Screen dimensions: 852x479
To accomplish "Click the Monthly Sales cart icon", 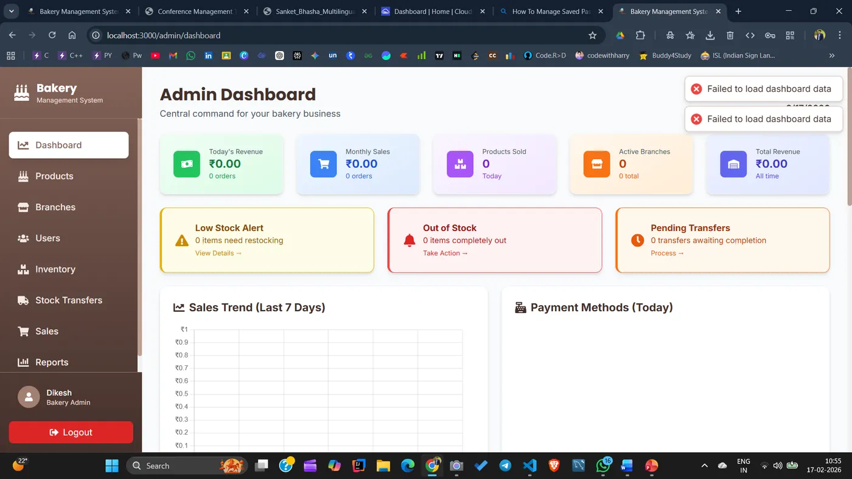I will (x=323, y=164).
